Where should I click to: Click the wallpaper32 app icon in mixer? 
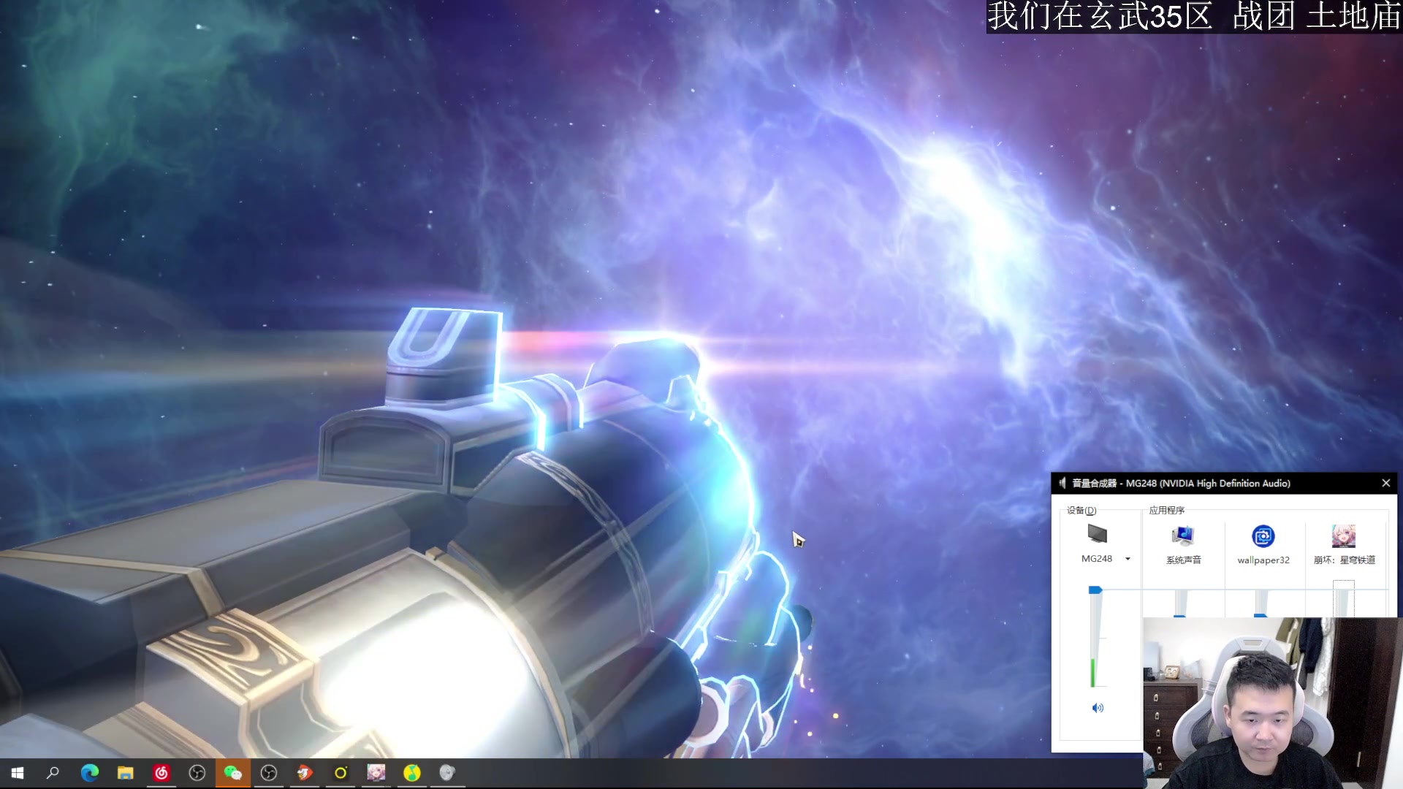[x=1263, y=536]
